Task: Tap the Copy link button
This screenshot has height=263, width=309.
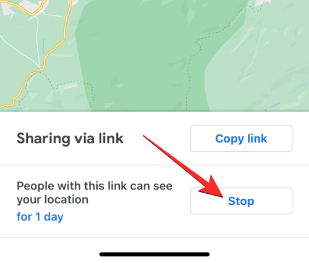Action: 241,138
